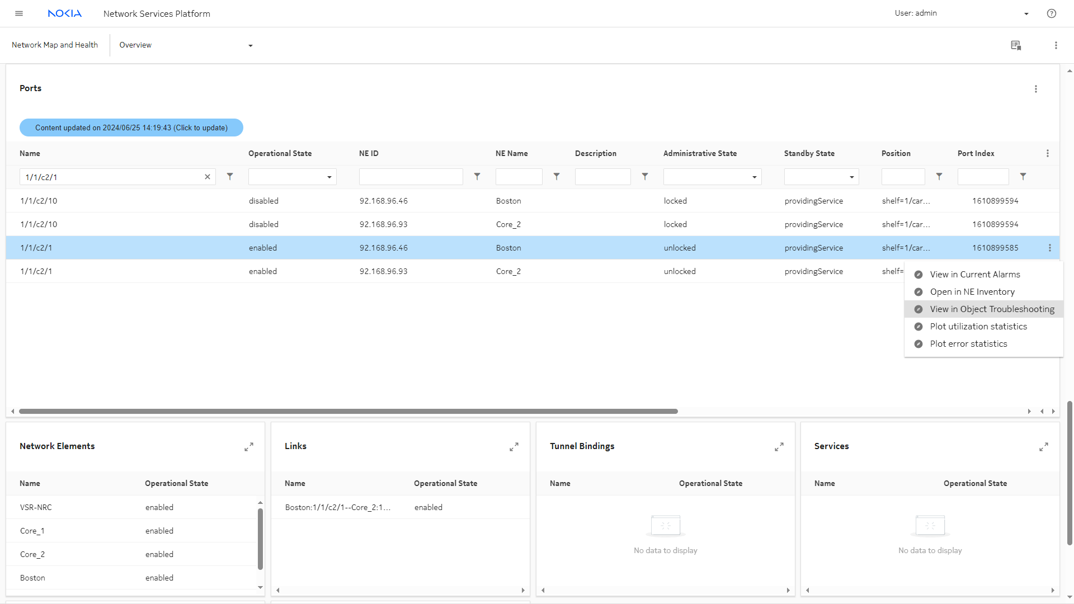Select View in Object Troubleshooting
1074x604 pixels.
click(992, 309)
